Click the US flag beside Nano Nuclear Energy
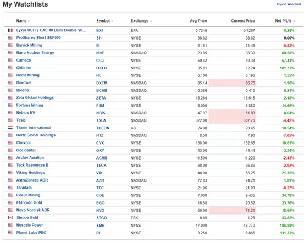 coord(10,53)
